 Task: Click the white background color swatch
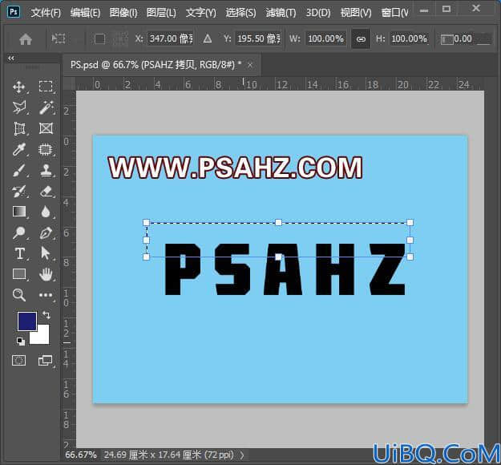42,337
